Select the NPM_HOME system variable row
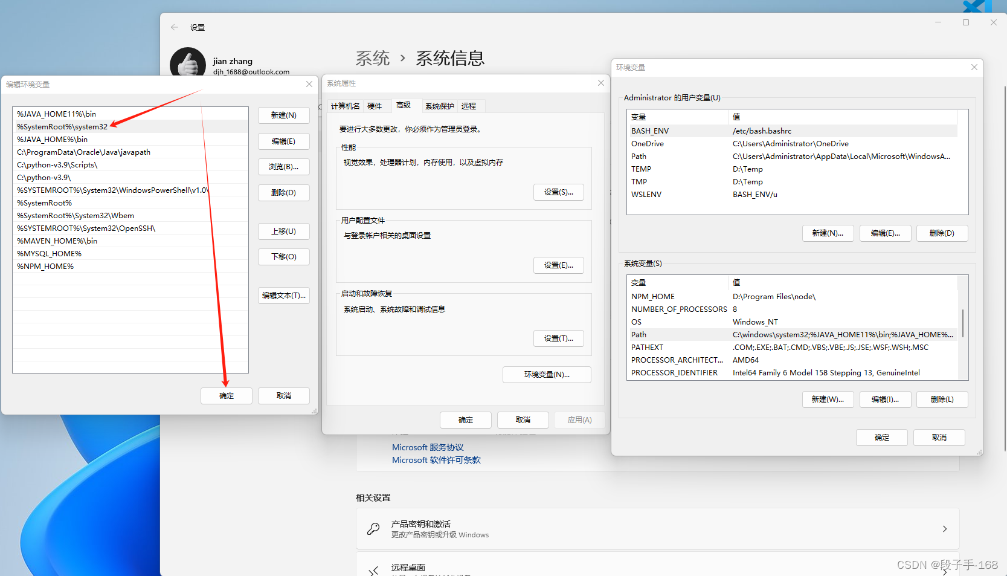This screenshot has width=1007, height=576. [x=793, y=296]
